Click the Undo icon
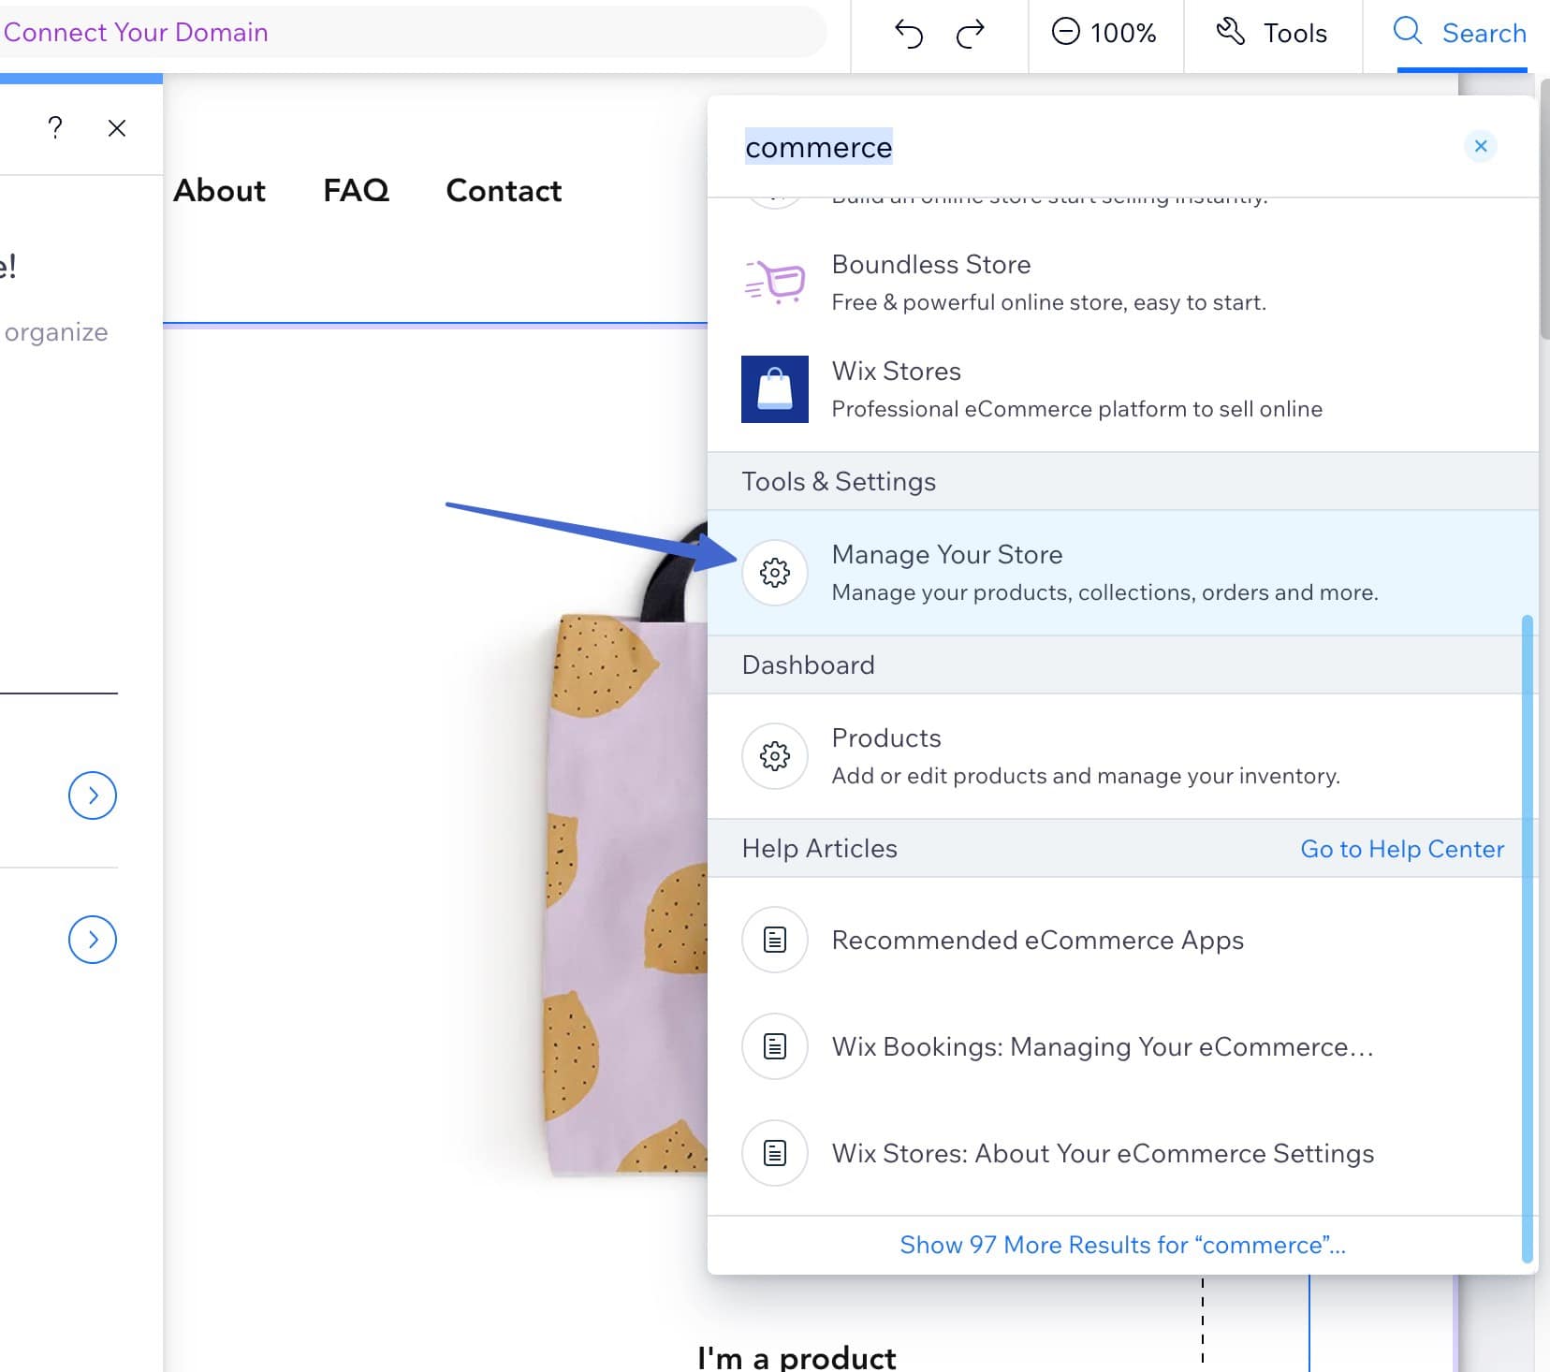This screenshot has height=1372, width=1550. (909, 33)
